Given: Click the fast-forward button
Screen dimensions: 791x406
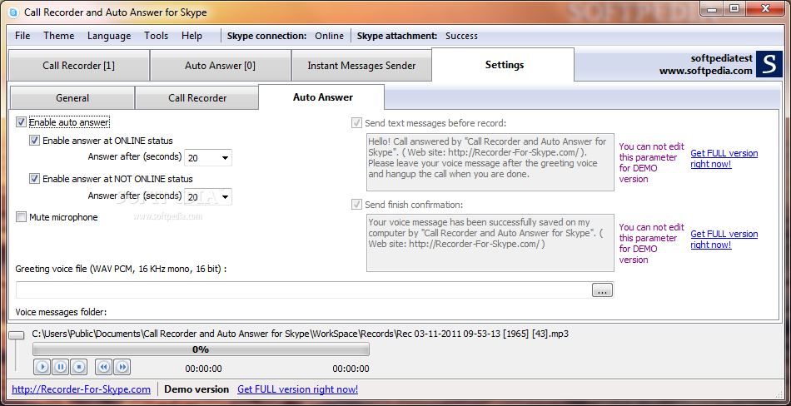Looking at the screenshot, I should [x=122, y=367].
